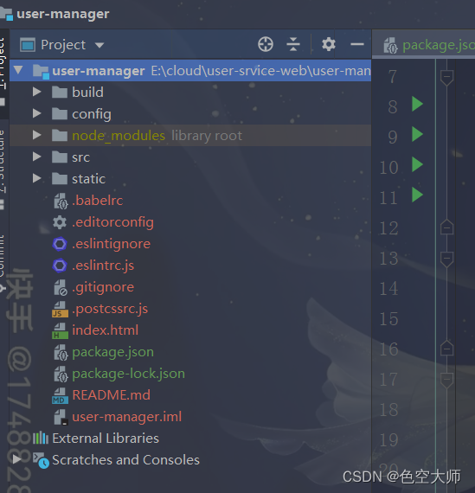Click the Project view window icon
The image size is (475, 493).
28,45
